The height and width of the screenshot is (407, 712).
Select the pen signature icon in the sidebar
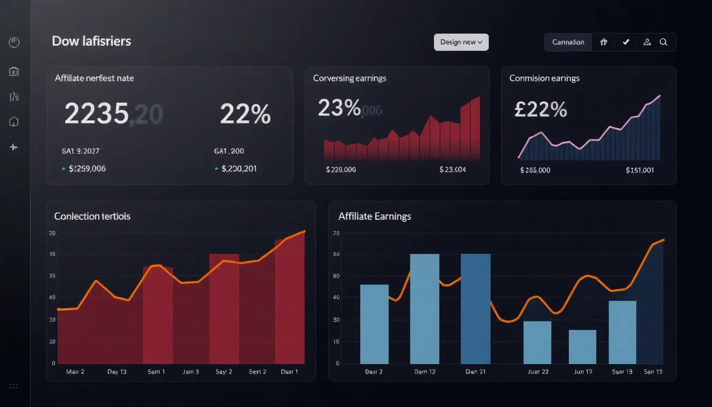point(14,96)
